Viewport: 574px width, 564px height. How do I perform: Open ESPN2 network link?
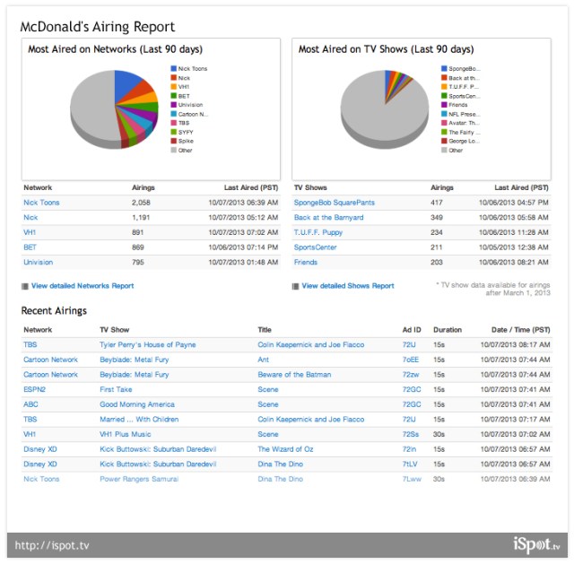click(x=34, y=389)
